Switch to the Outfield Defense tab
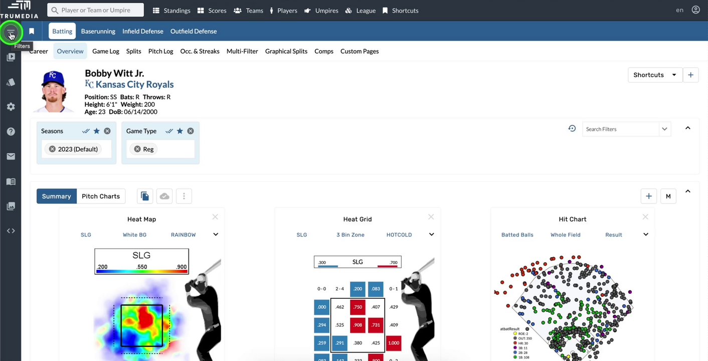This screenshot has width=708, height=361. tap(194, 31)
